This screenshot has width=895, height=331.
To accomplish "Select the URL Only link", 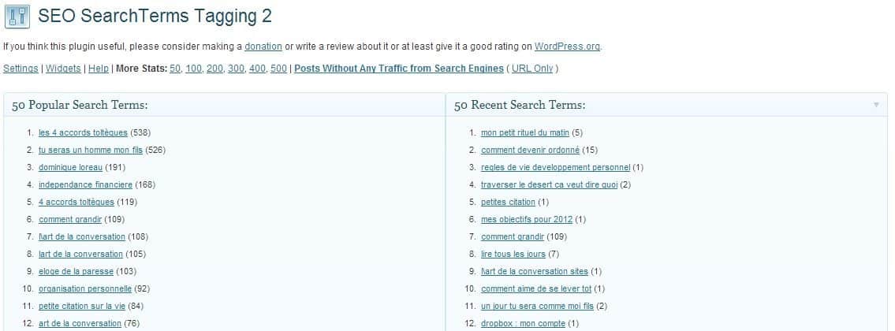I will 532,69.
